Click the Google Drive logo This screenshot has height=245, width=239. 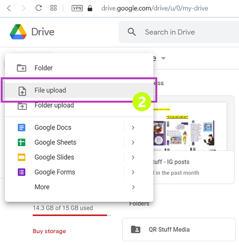[x=18, y=32]
